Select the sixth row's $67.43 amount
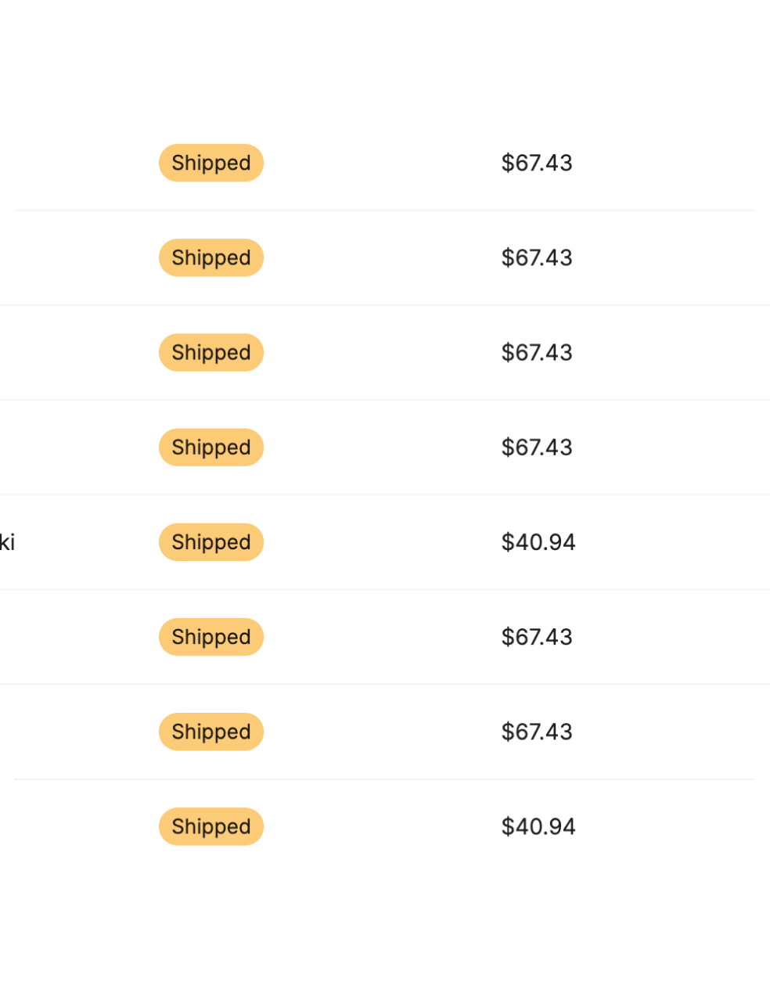Image resolution: width=770 pixels, height=989 pixels. (x=537, y=637)
